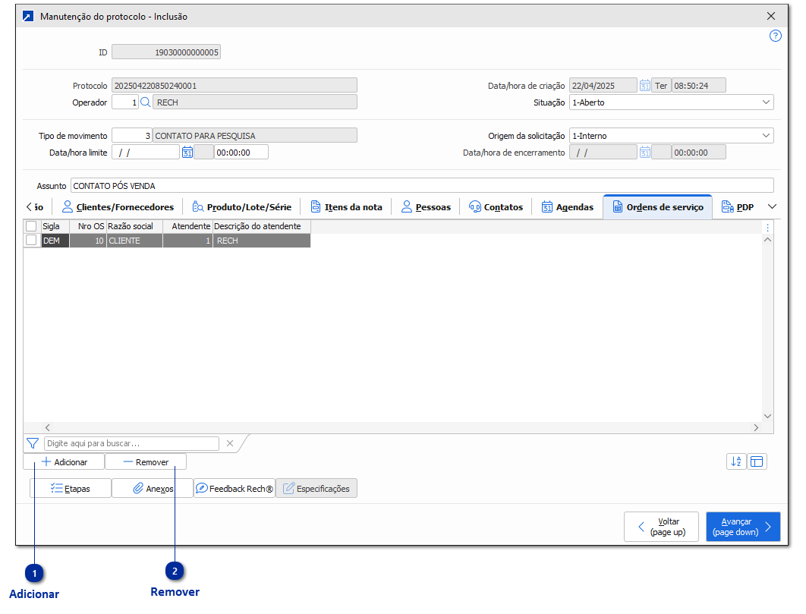806x614 pixels.
Task: Click the Operador search magnifier icon
Action: click(x=146, y=102)
